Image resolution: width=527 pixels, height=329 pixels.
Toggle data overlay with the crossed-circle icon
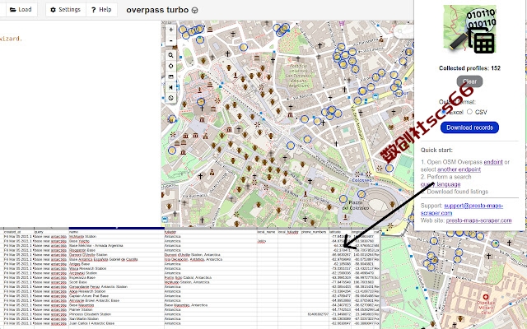click(x=171, y=98)
